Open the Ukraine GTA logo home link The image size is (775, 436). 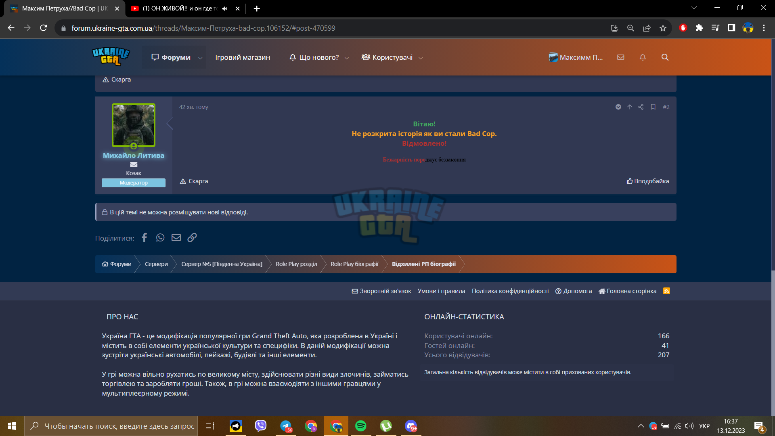(x=111, y=57)
